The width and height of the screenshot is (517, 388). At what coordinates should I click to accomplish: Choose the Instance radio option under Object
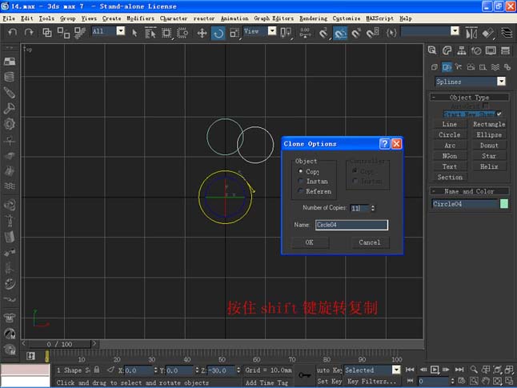click(301, 182)
